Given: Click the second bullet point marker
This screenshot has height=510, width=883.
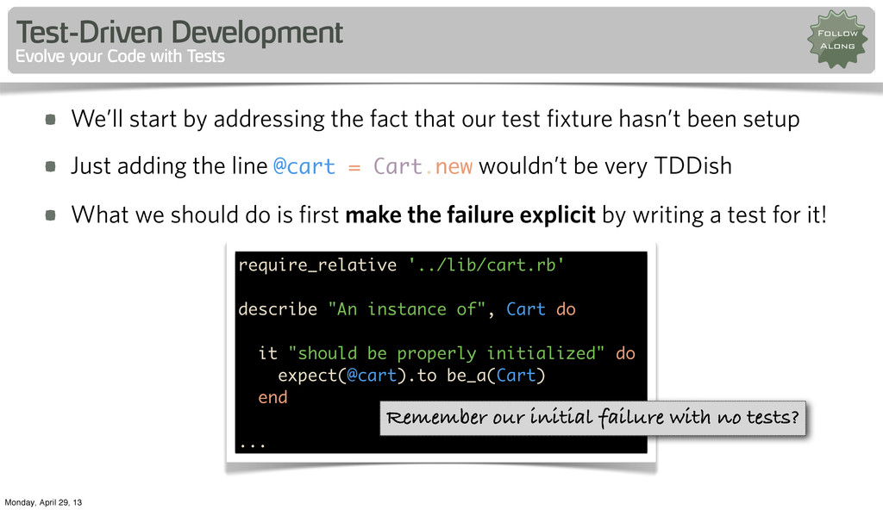Looking at the screenshot, I should pos(51,166).
